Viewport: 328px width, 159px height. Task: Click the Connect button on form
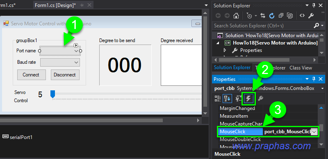[x=32, y=75]
